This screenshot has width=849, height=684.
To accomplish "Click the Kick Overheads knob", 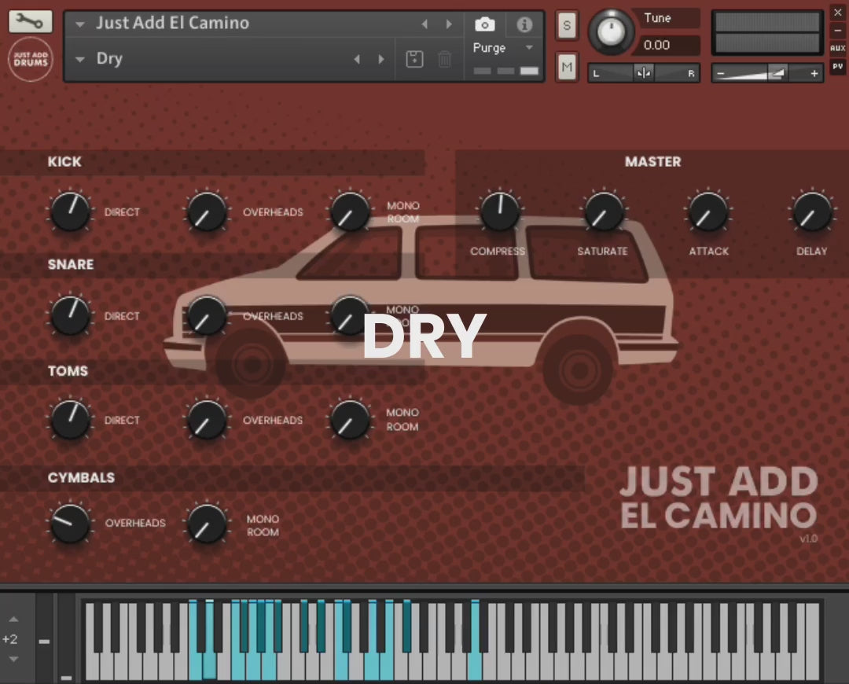I will pyautogui.click(x=206, y=211).
